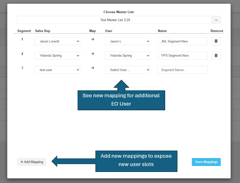Click segment number 1
The height and width of the screenshot is (183, 240).
[x=22, y=39]
